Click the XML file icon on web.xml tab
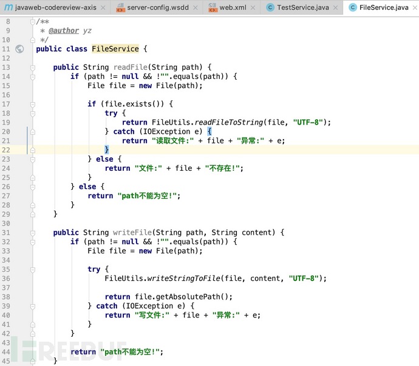Screen dimensions: 419x366 point(213,8)
